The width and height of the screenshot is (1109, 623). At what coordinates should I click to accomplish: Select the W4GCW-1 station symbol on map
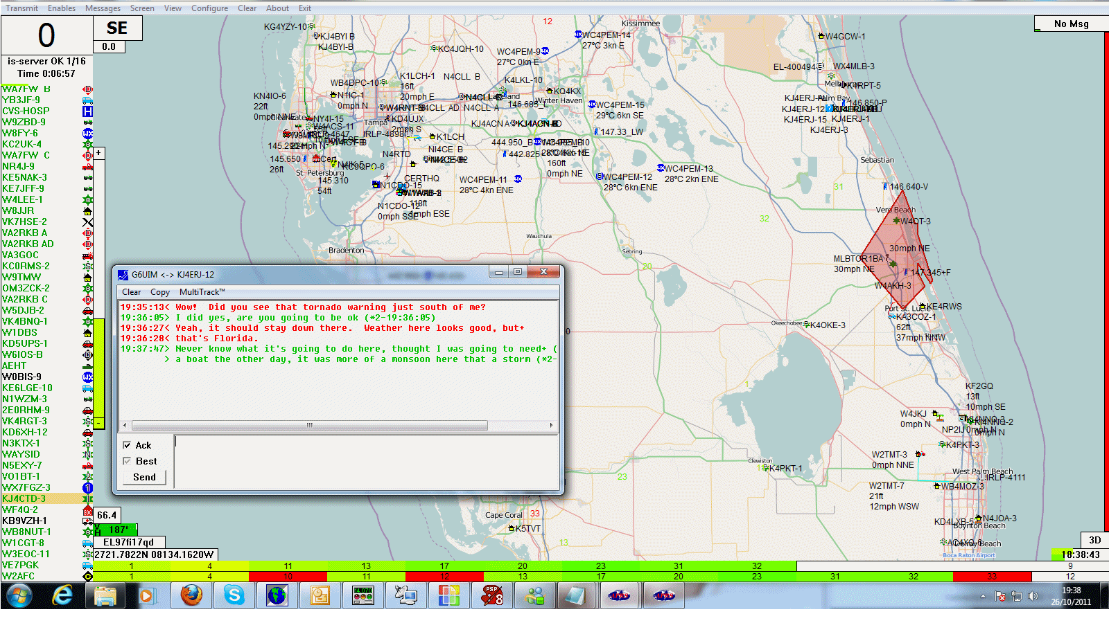821,36
